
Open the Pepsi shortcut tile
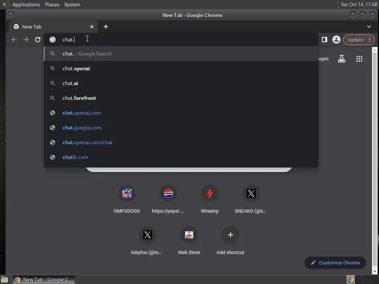click(x=168, y=199)
